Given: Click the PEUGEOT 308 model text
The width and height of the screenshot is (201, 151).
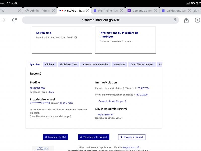Looking at the screenshot, I should pyautogui.click(x=37, y=88).
